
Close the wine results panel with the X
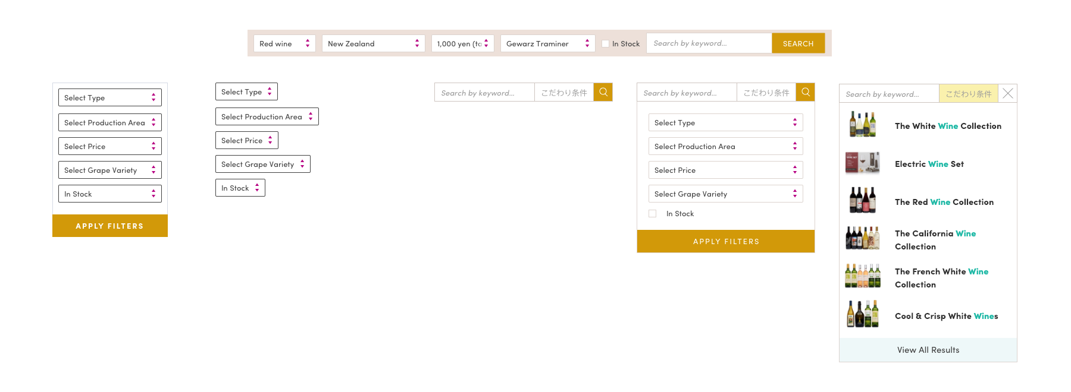click(x=1007, y=93)
